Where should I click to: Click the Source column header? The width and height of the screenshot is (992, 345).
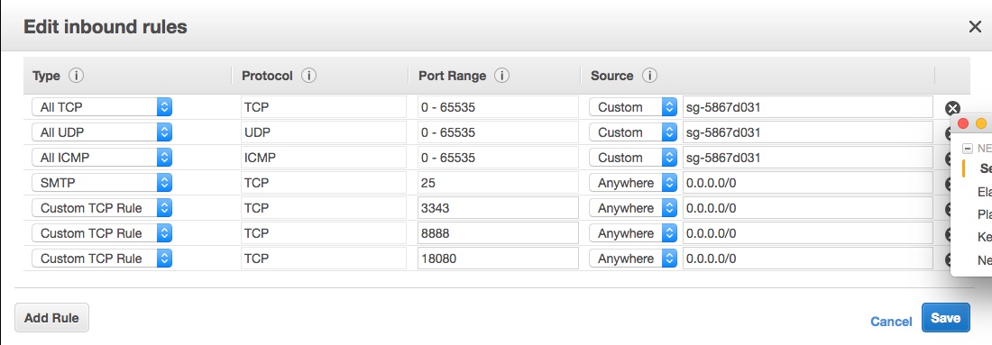point(611,76)
